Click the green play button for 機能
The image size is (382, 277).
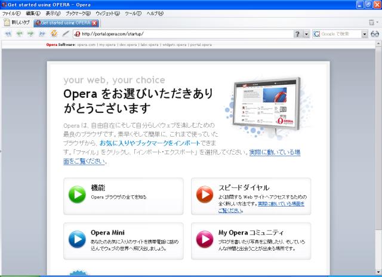coord(77,195)
